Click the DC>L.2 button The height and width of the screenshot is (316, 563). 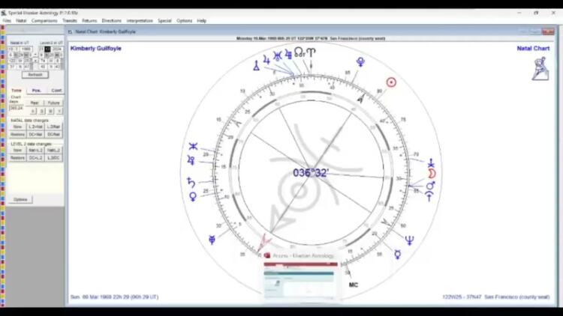click(x=35, y=158)
